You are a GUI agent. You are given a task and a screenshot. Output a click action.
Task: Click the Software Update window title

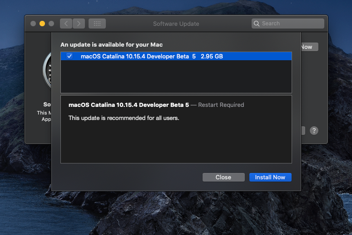[x=176, y=24]
